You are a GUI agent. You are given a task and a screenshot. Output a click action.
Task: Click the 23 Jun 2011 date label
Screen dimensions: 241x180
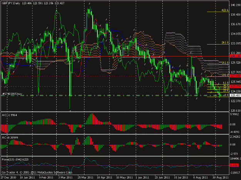[x=162, y=178]
